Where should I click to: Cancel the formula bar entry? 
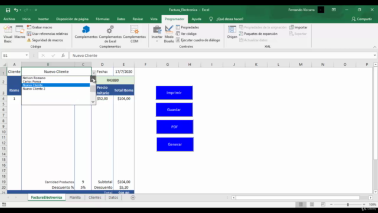[43, 56]
